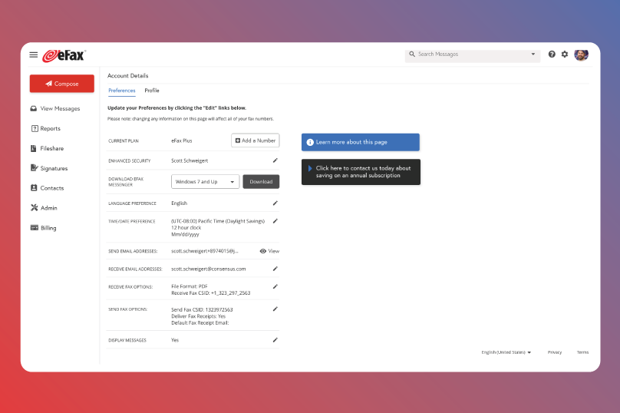Edit Receive Email Addresses pencil icon

point(275,269)
